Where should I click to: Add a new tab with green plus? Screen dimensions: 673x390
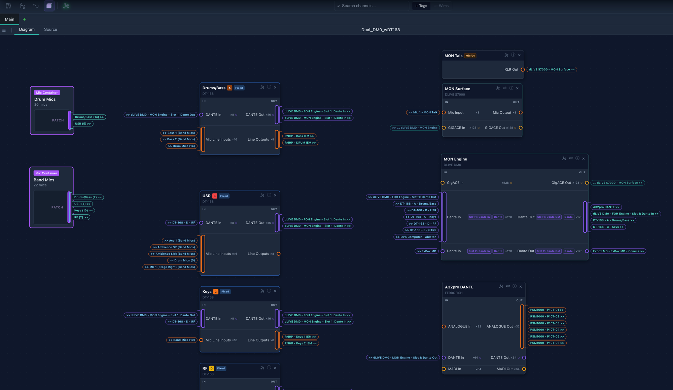(24, 20)
